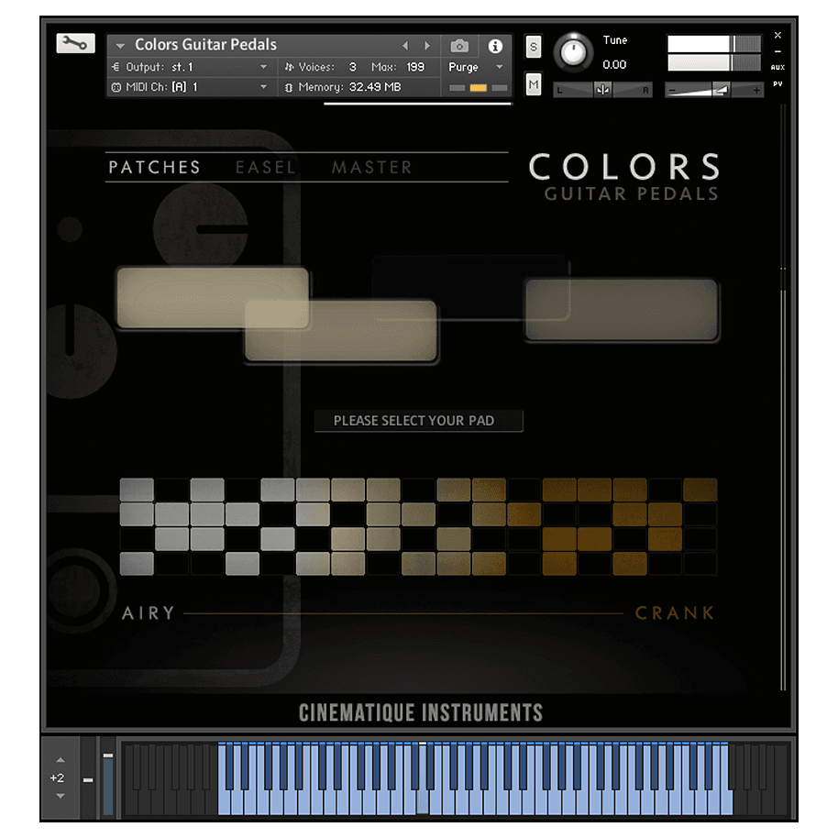This screenshot has height=838, width=838.
Task: Click the Colors Guitar Pedals instrument name
Action: click(x=205, y=45)
